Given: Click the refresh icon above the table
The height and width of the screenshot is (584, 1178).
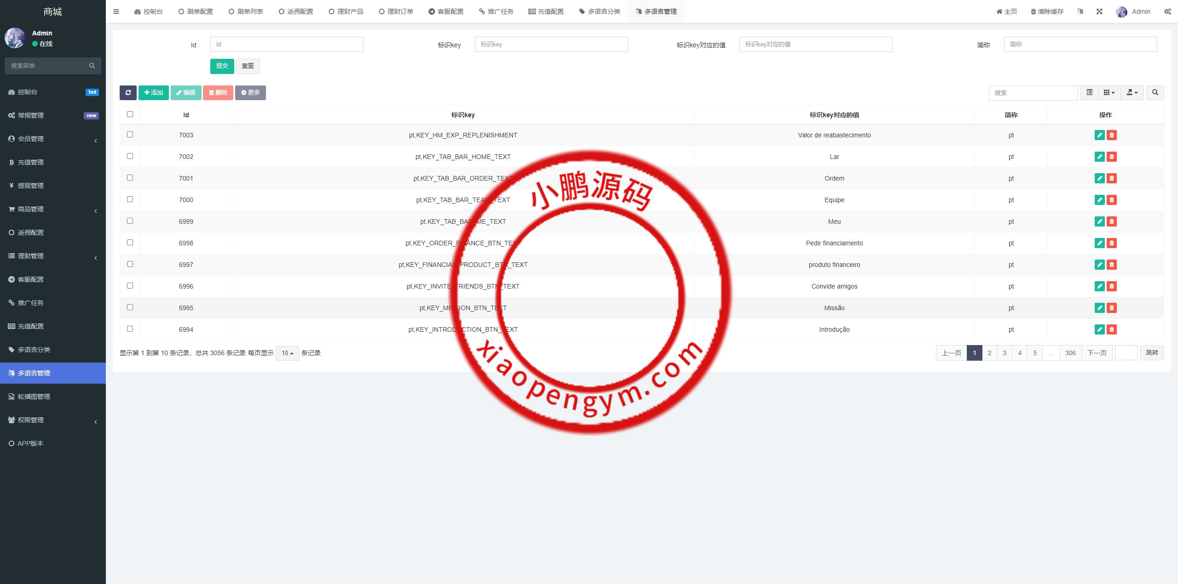Looking at the screenshot, I should click(129, 92).
